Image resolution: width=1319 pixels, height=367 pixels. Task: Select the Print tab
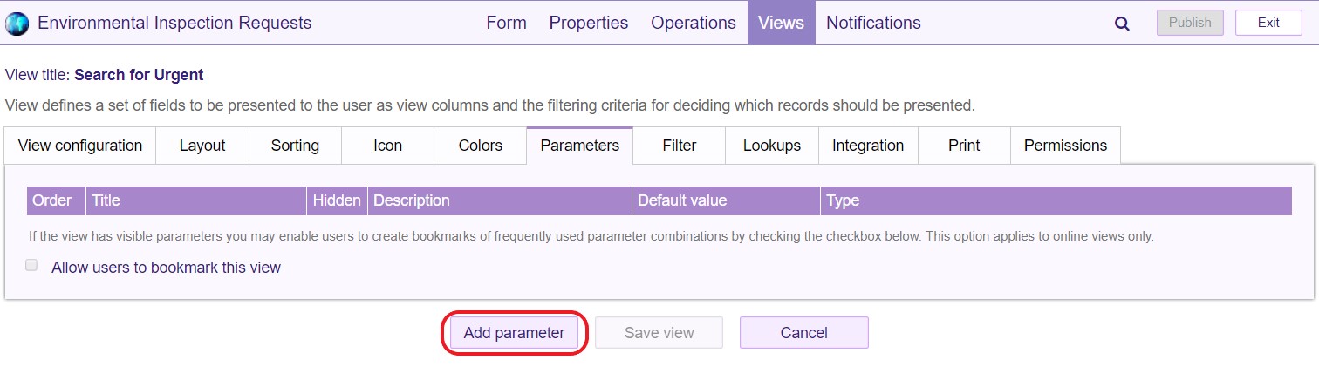(x=963, y=146)
